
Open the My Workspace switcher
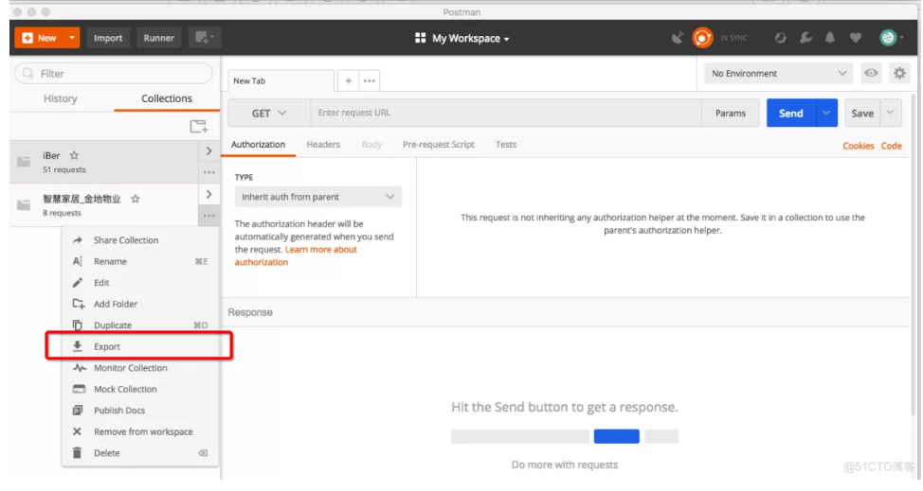(x=462, y=38)
